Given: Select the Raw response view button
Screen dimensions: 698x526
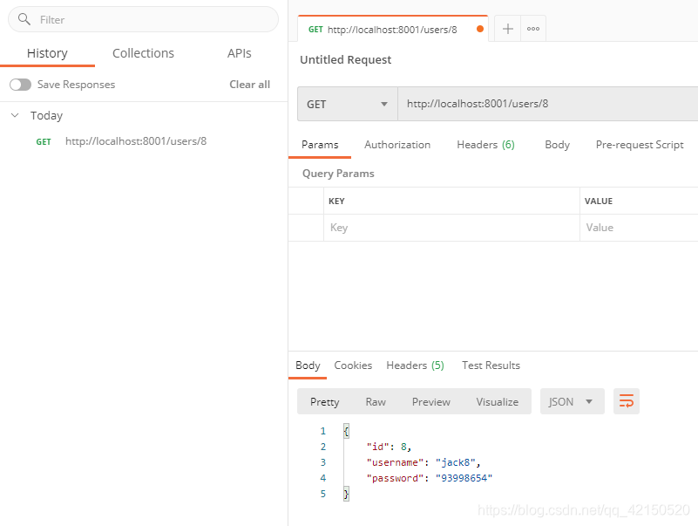Looking at the screenshot, I should [x=376, y=401].
